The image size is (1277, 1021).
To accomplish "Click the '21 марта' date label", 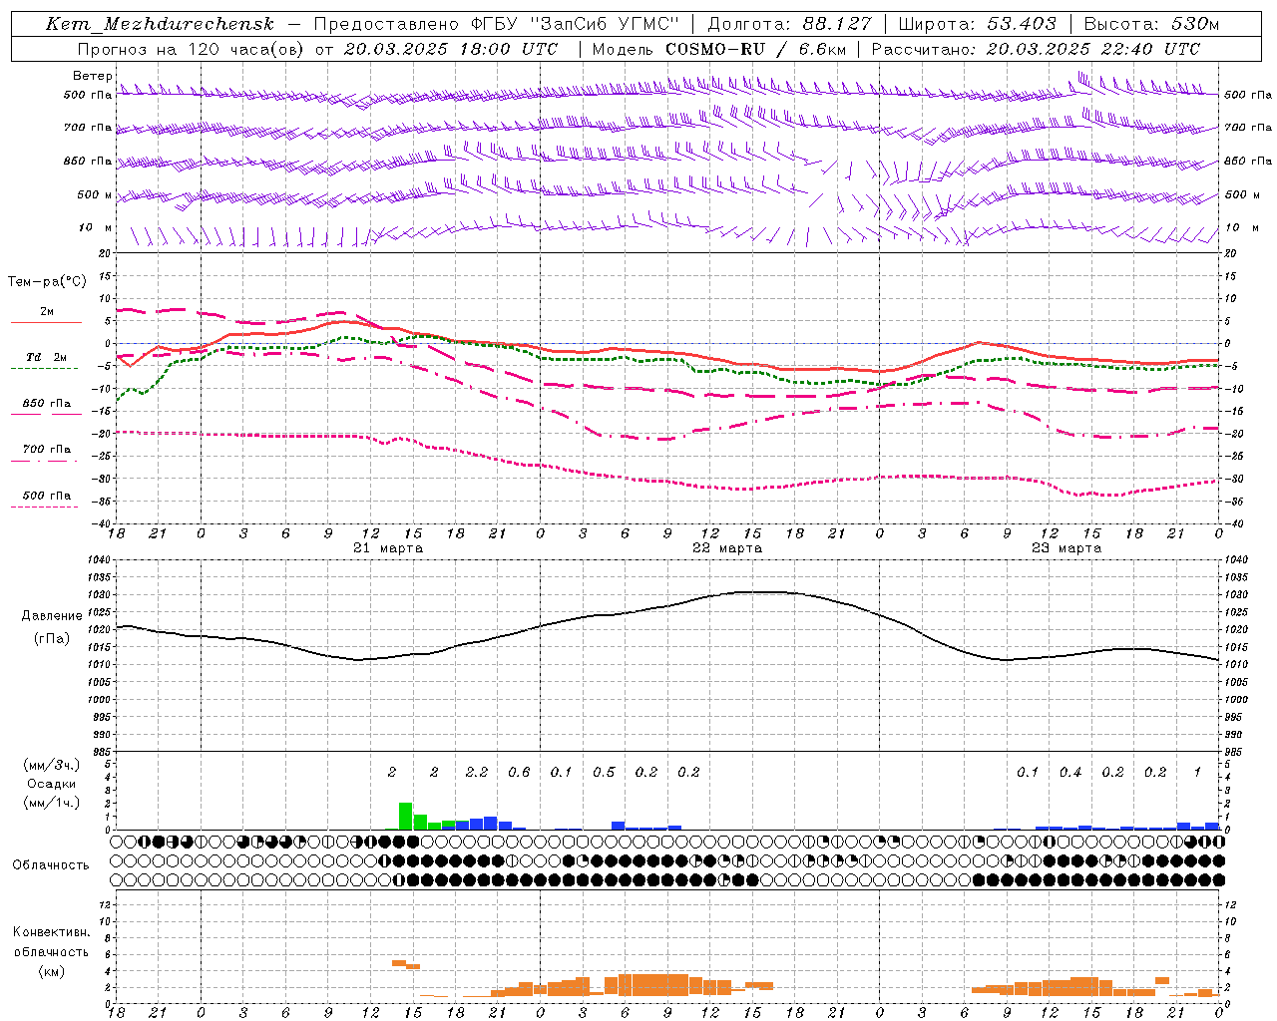I will click(x=388, y=548).
